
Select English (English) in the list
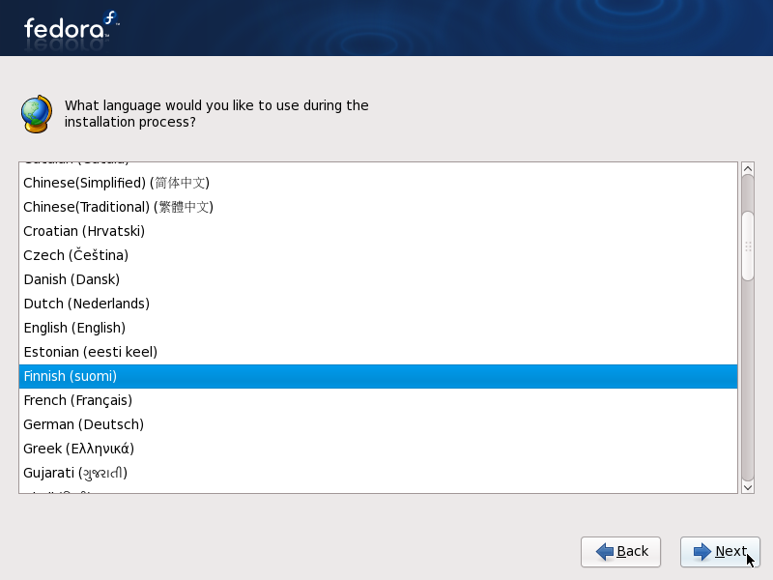click(74, 328)
